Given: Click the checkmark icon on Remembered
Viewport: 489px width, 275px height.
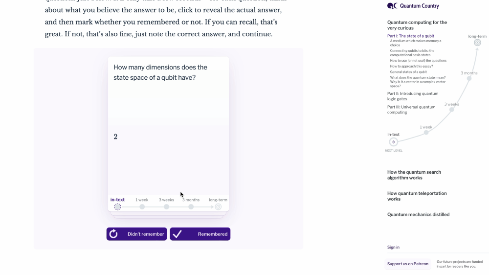Looking at the screenshot, I should [177, 234].
